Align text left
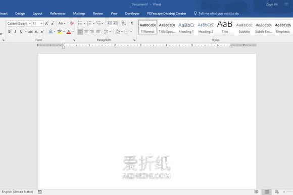Screen dimensions: 293x195 coord(80,32)
